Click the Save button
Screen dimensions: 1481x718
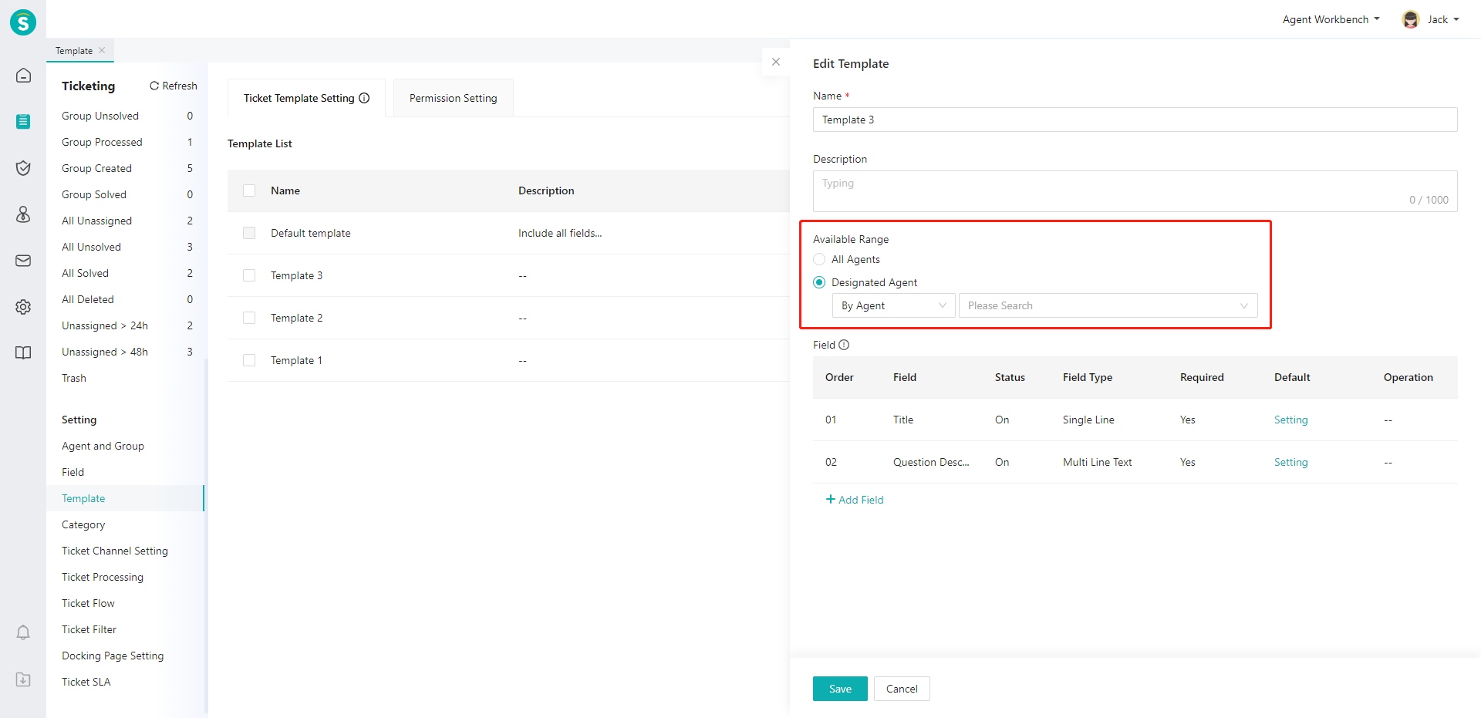[840, 689]
